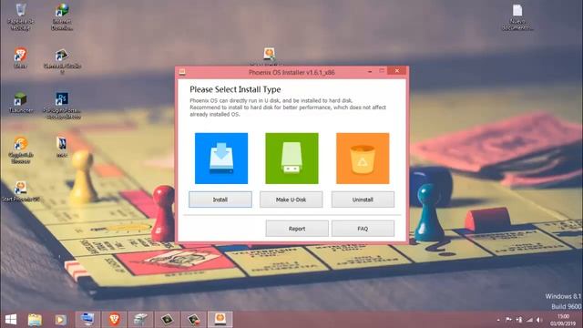
Task: Select the shortcut right of the Brave desktop icon
Action: [x=62, y=61]
